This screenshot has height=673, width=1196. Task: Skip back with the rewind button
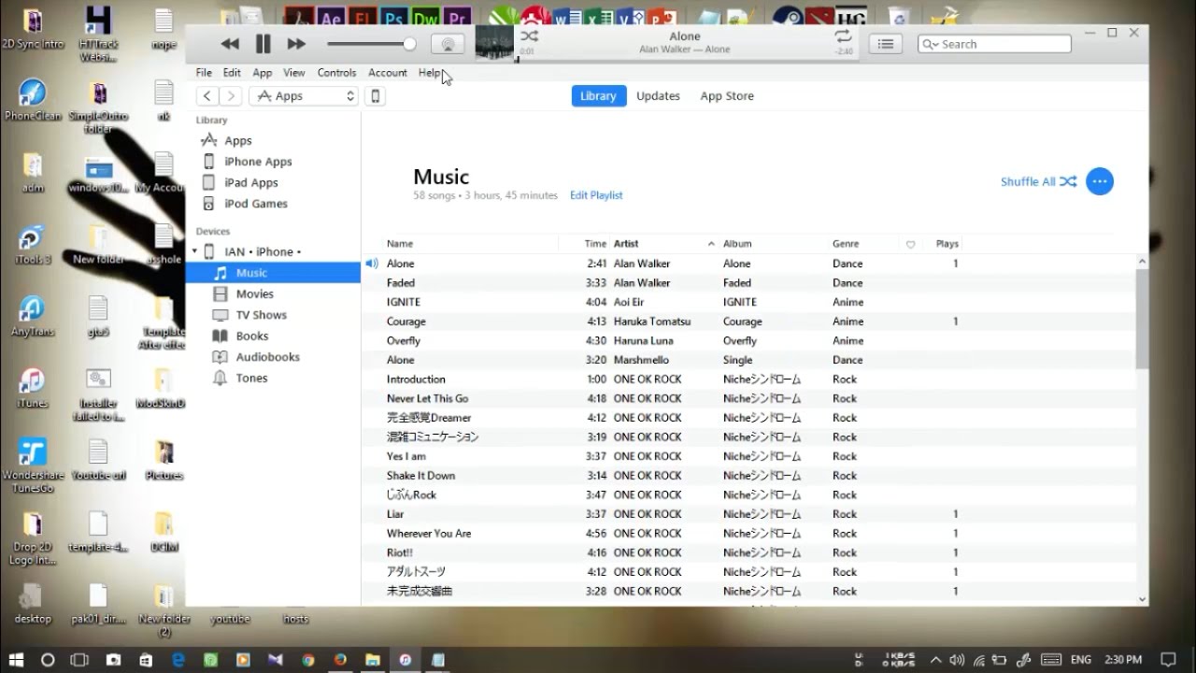[230, 44]
